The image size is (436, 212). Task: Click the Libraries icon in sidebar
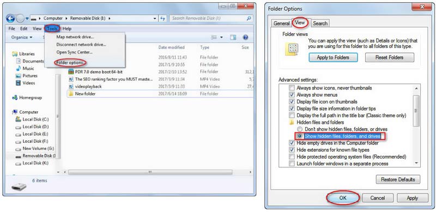point(15,54)
